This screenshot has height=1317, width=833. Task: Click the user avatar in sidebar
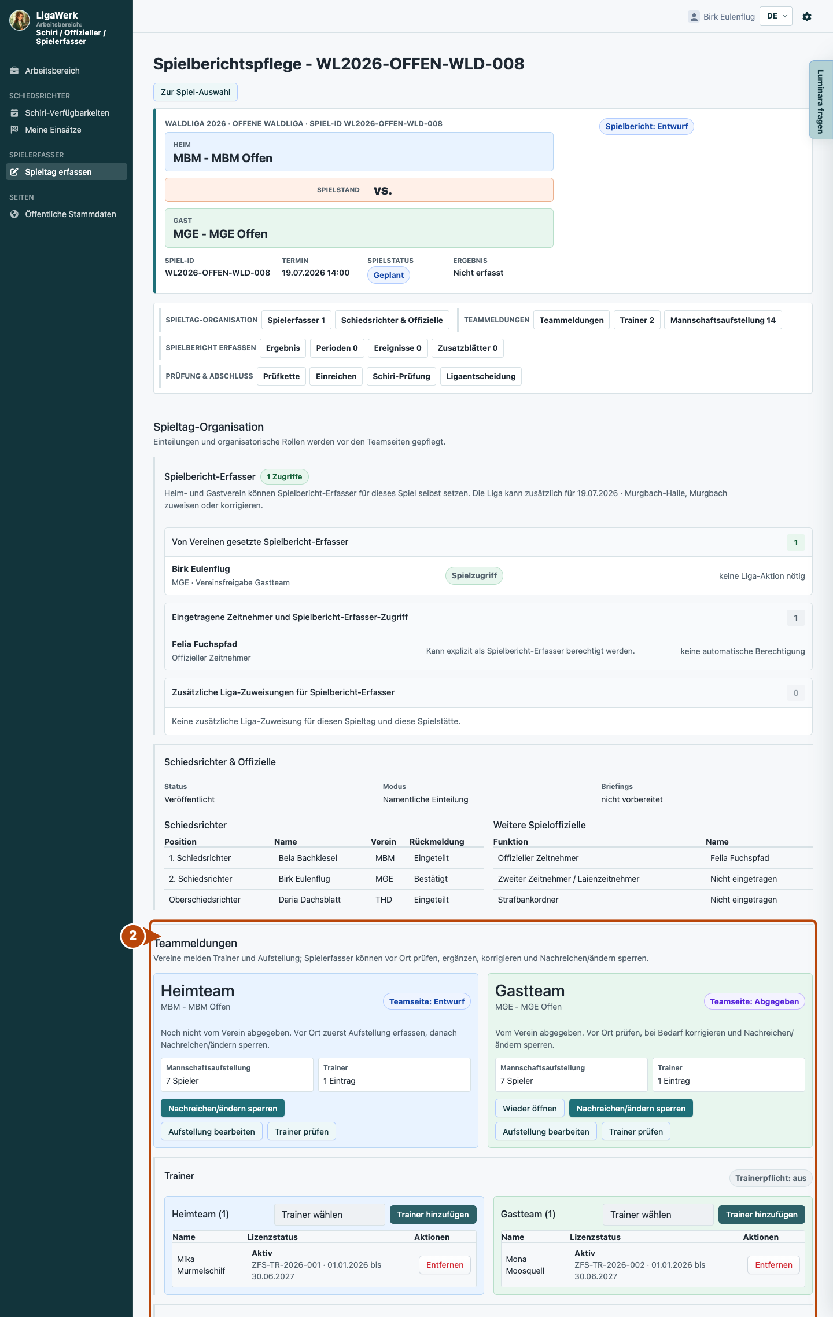(x=20, y=20)
